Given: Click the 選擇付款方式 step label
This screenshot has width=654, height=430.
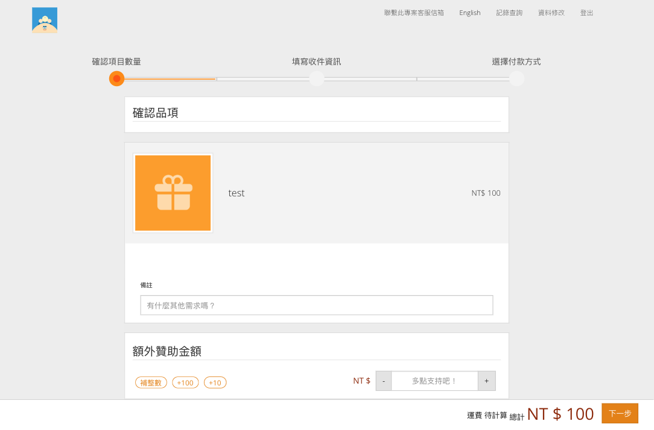Looking at the screenshot, I should point(516,61).
